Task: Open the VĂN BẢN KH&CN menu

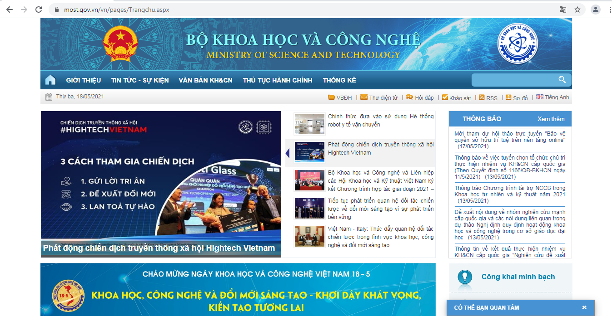Action: [x=205, y=80]
